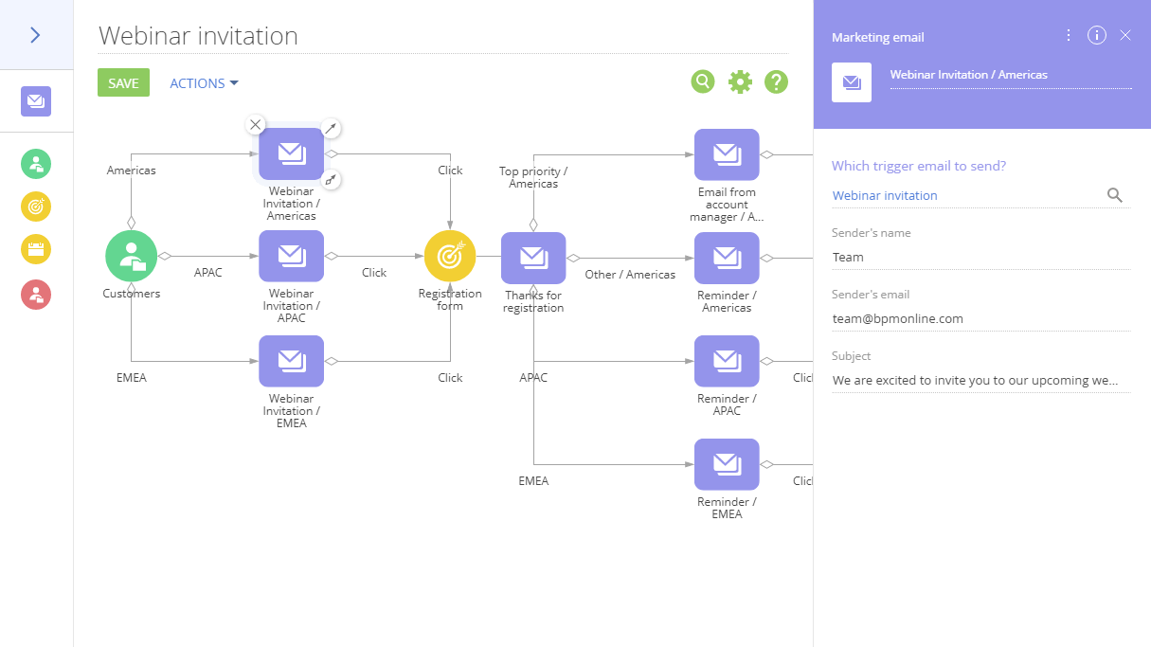Open the ACTIONS dropdown menu
This screenshot has width=1151, height=647.
pos(204,83)
